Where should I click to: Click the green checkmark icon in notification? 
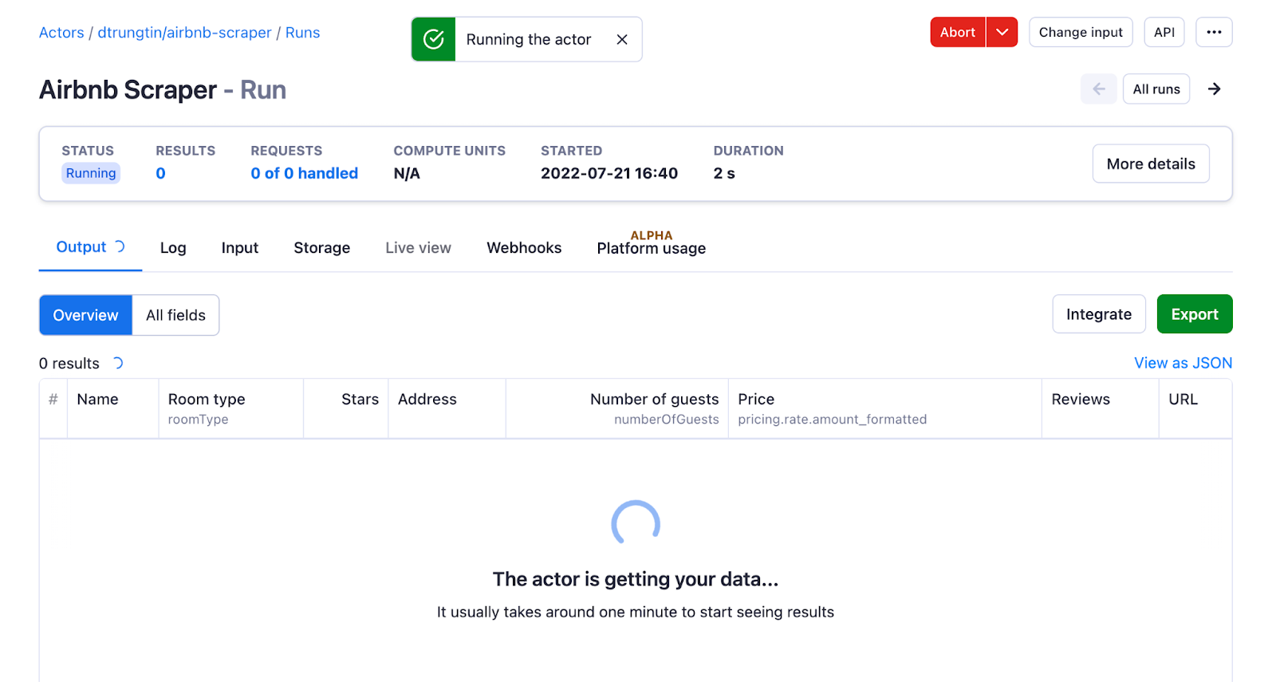433,39
